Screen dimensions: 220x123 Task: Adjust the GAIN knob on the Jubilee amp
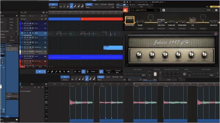139,55
